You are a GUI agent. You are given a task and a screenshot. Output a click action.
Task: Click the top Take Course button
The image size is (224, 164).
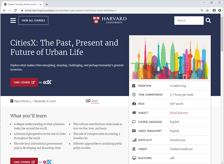tap(24, 82)
